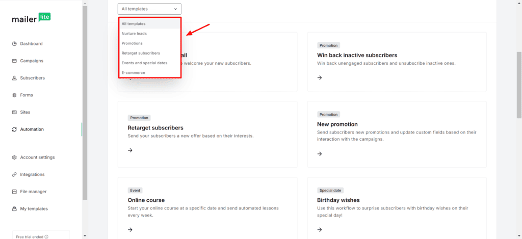
Task: Open Sites from the sidebar
Action: [25, 112]
